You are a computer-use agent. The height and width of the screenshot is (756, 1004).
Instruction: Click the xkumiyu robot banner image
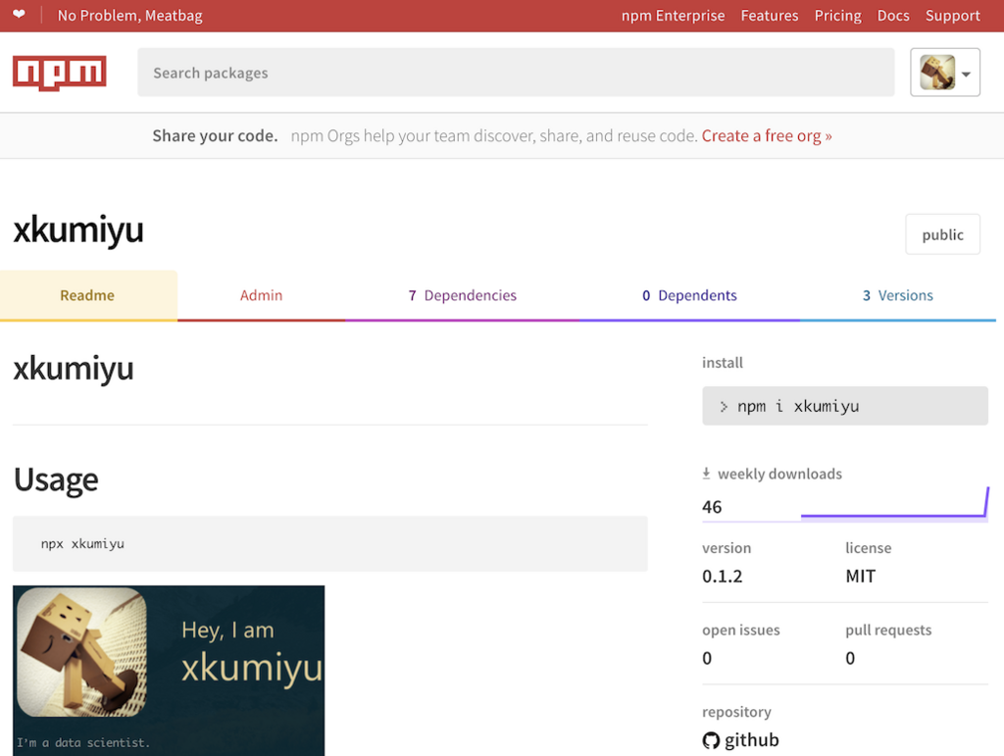click(x=168, y=671)
